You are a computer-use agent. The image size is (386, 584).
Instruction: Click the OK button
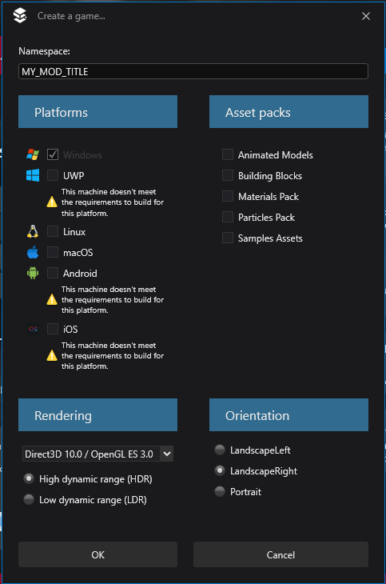tap(97, 554)
